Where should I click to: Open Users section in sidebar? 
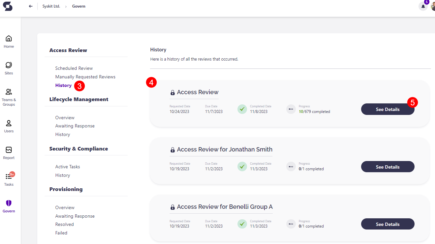9,126
